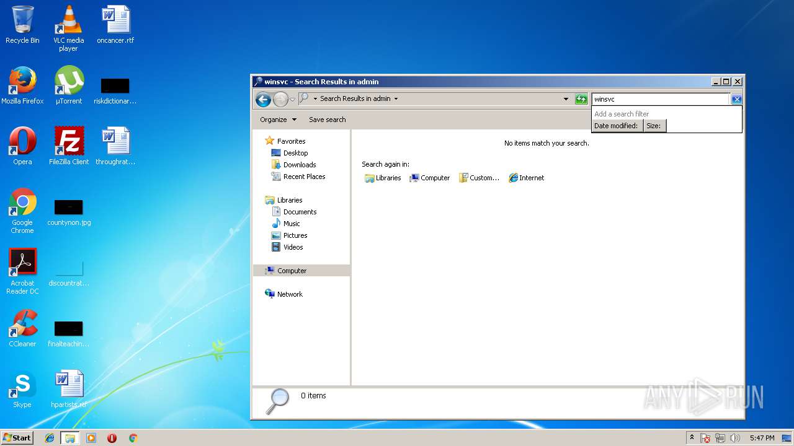
Task: Click Save search button
Action: point(328,120)
